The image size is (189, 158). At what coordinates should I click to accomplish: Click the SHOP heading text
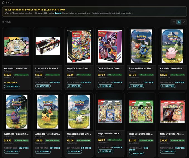10,3
